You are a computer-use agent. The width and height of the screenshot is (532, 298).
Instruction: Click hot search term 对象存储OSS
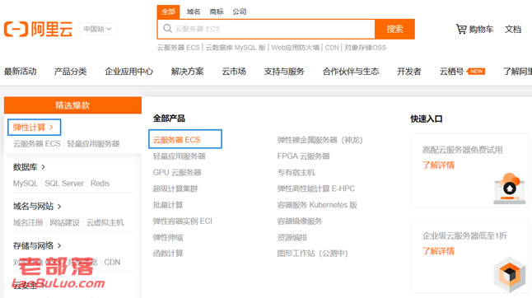coord(365,48)
